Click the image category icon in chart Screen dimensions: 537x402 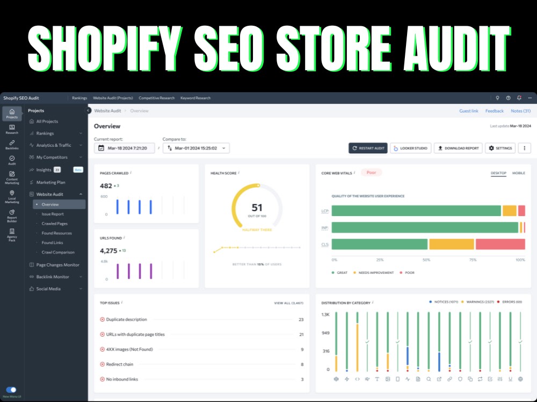(x=388, y=379)
